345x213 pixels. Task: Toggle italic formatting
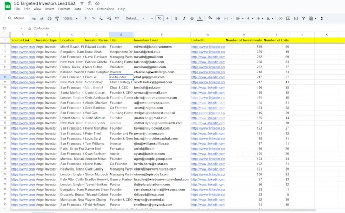(184, 19)
